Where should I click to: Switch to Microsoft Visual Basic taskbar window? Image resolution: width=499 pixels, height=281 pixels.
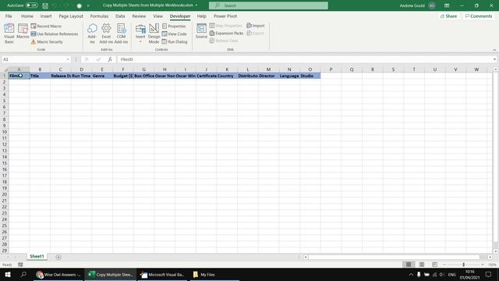(163, 275)
